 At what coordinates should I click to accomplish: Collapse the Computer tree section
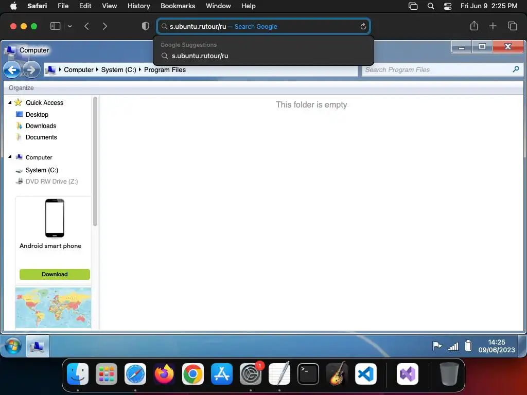10,157
